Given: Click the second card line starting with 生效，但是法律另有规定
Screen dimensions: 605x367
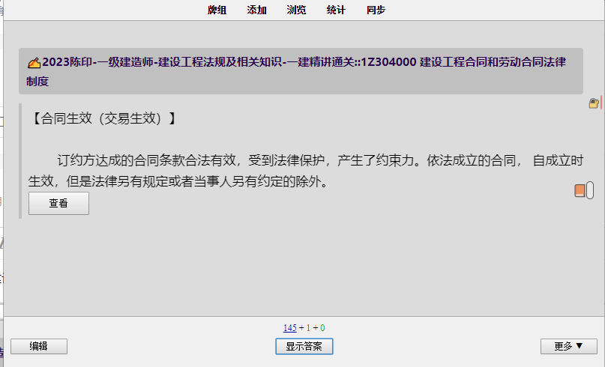Looking at the screenshot, I should [x=178, y=181].
